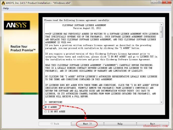Click 'Please read the following license agreement carefully' text
This screenshot has height=130, width=173.
click(x=77, y=20)
